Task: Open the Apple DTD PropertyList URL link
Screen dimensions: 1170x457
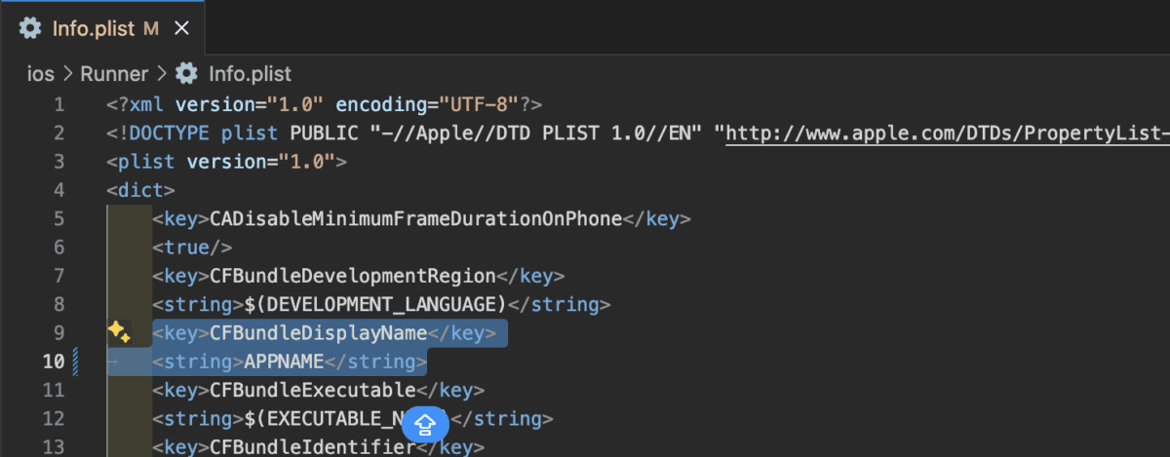Action: [946, 133]
